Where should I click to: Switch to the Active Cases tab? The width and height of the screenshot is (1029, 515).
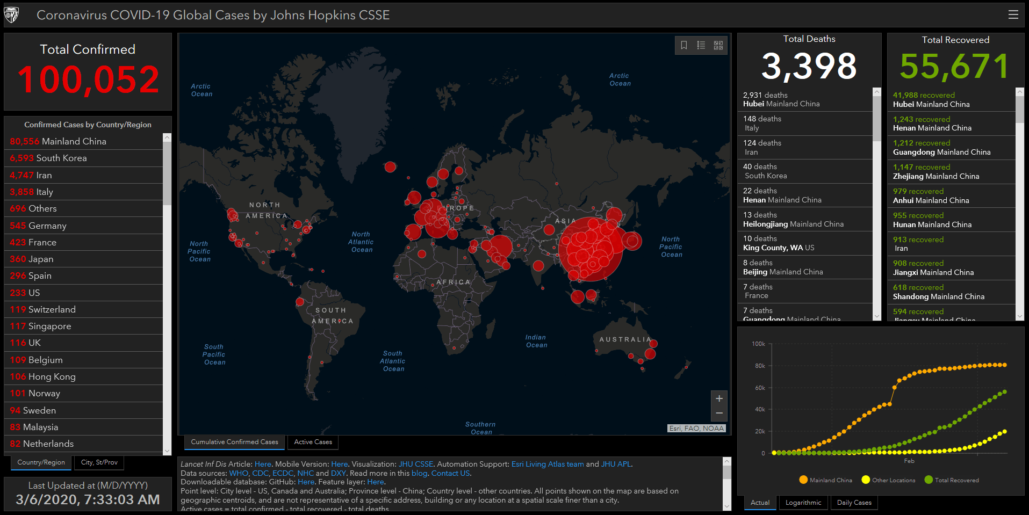(x=313, y=442)
